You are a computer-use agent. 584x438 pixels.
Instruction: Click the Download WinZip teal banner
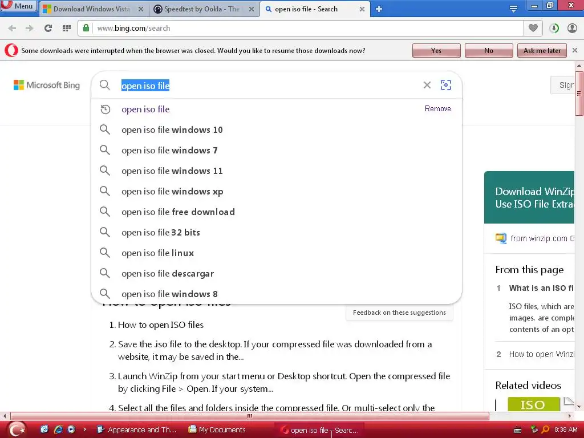pos(529,197)
